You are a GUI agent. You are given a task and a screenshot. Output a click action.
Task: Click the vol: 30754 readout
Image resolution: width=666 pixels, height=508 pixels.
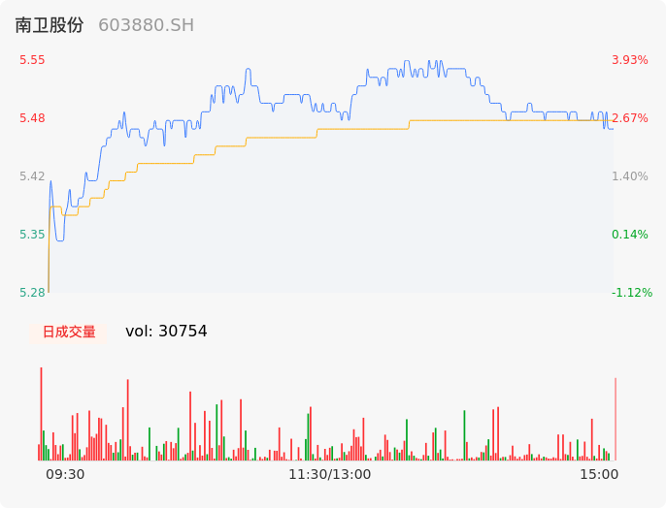pyautogui.click(x=166, y=332)
